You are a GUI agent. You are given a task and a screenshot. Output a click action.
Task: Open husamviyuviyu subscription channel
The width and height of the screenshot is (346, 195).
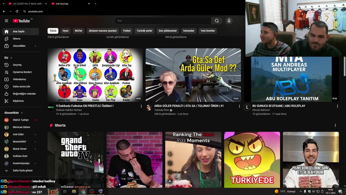21,163
